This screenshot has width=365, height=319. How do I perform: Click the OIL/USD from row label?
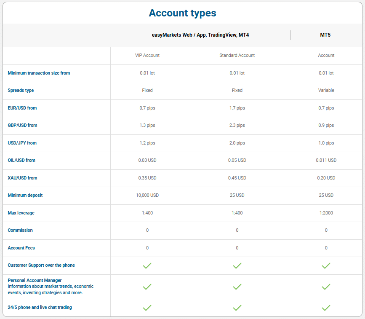tap(21, 160)
